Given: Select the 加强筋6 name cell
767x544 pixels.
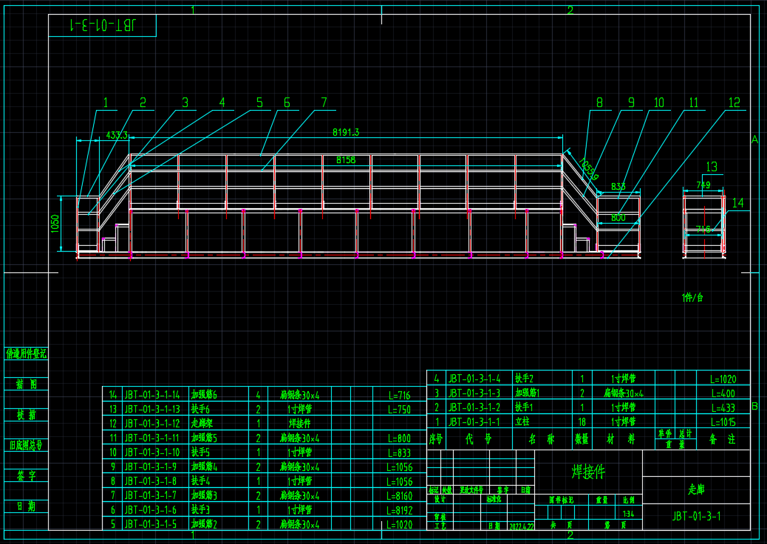Looking at the screenshot, I should coord(204,395).
